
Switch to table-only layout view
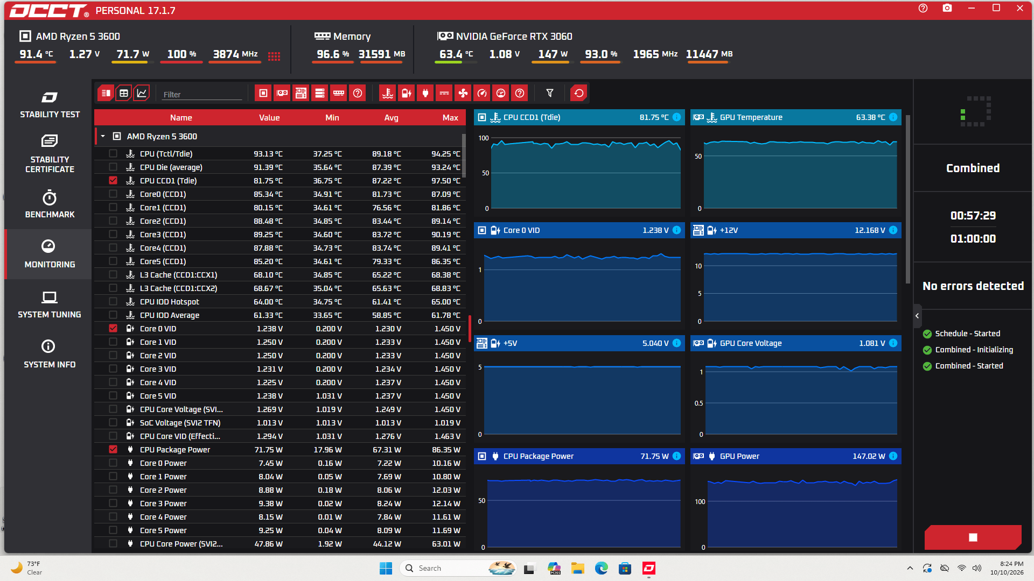click(x=124, y=94)
